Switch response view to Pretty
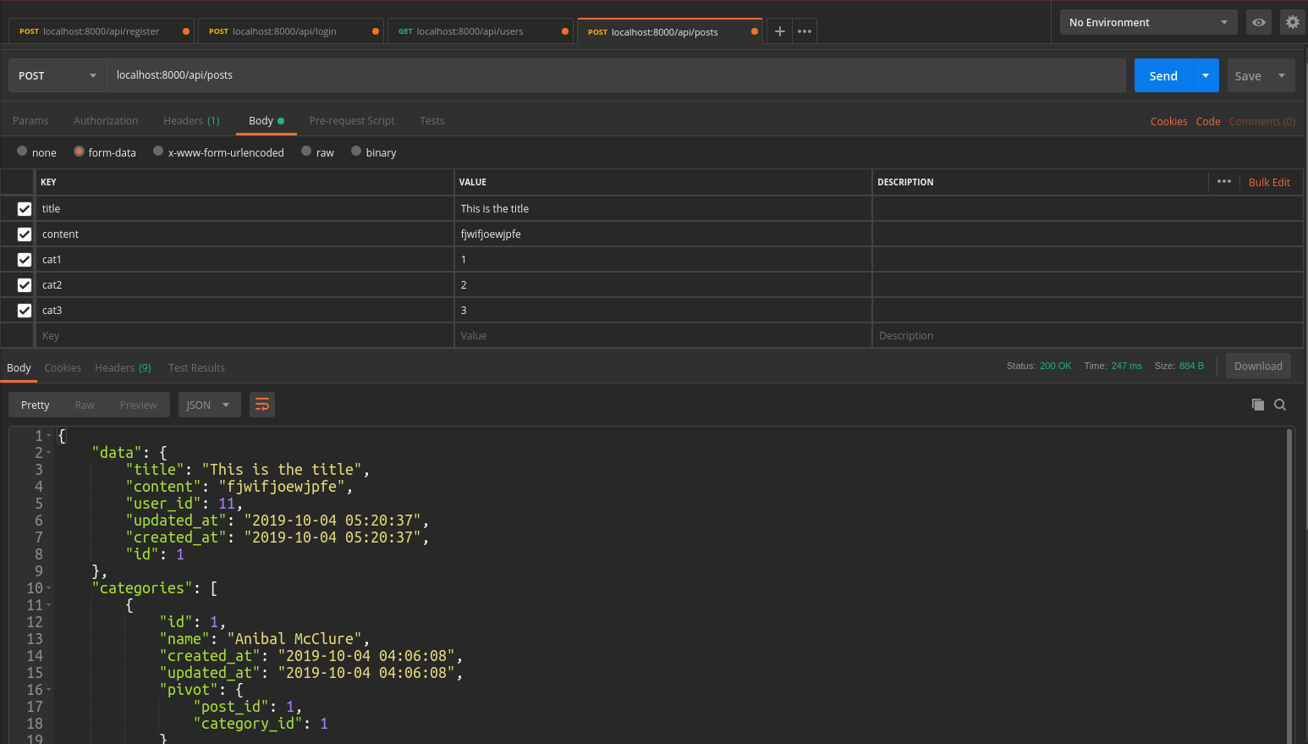The height and width of the screenshot is (744, 1308). (36, 405)
